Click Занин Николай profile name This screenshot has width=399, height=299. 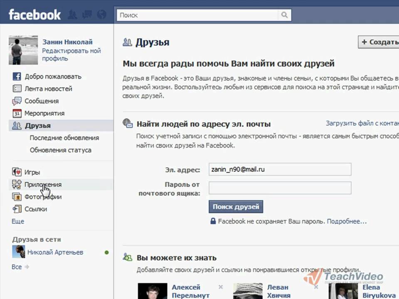tap(67, 42)
